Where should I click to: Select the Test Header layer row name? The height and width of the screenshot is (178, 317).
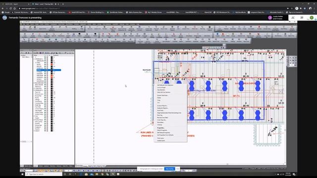coord(39,111)
